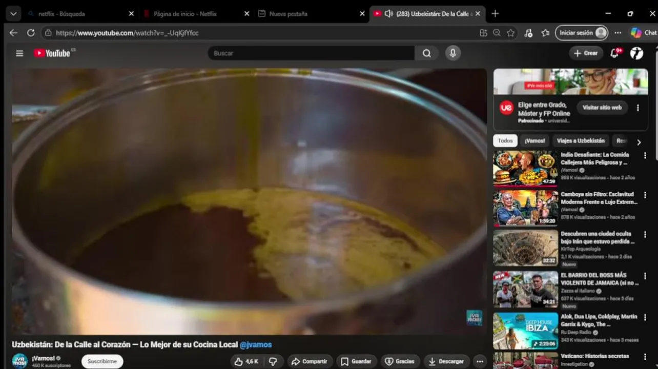Click the Crear button
The image size is (658, 369).
(586, 53)
